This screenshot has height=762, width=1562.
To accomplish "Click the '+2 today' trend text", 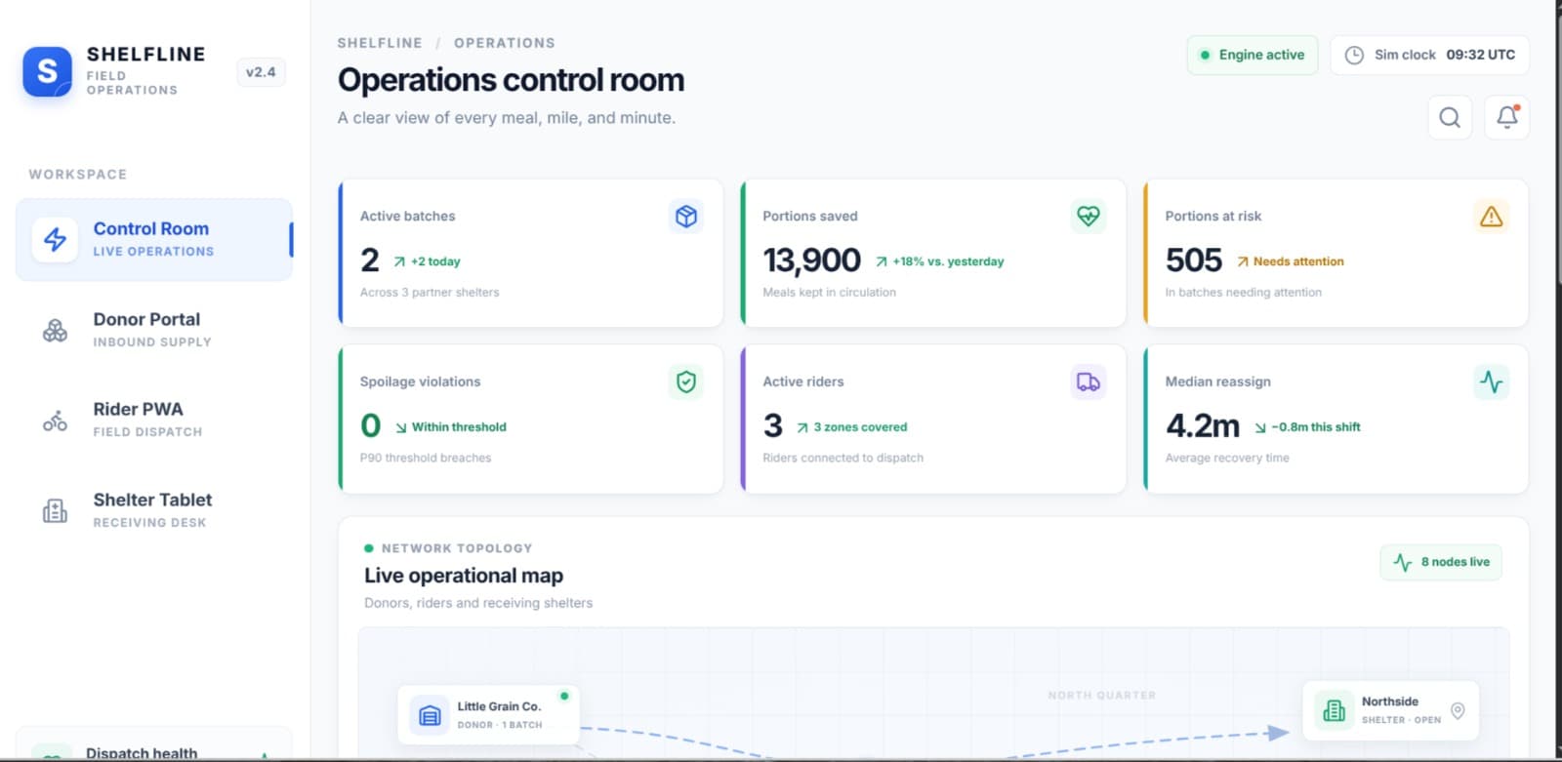I will 435,261.
